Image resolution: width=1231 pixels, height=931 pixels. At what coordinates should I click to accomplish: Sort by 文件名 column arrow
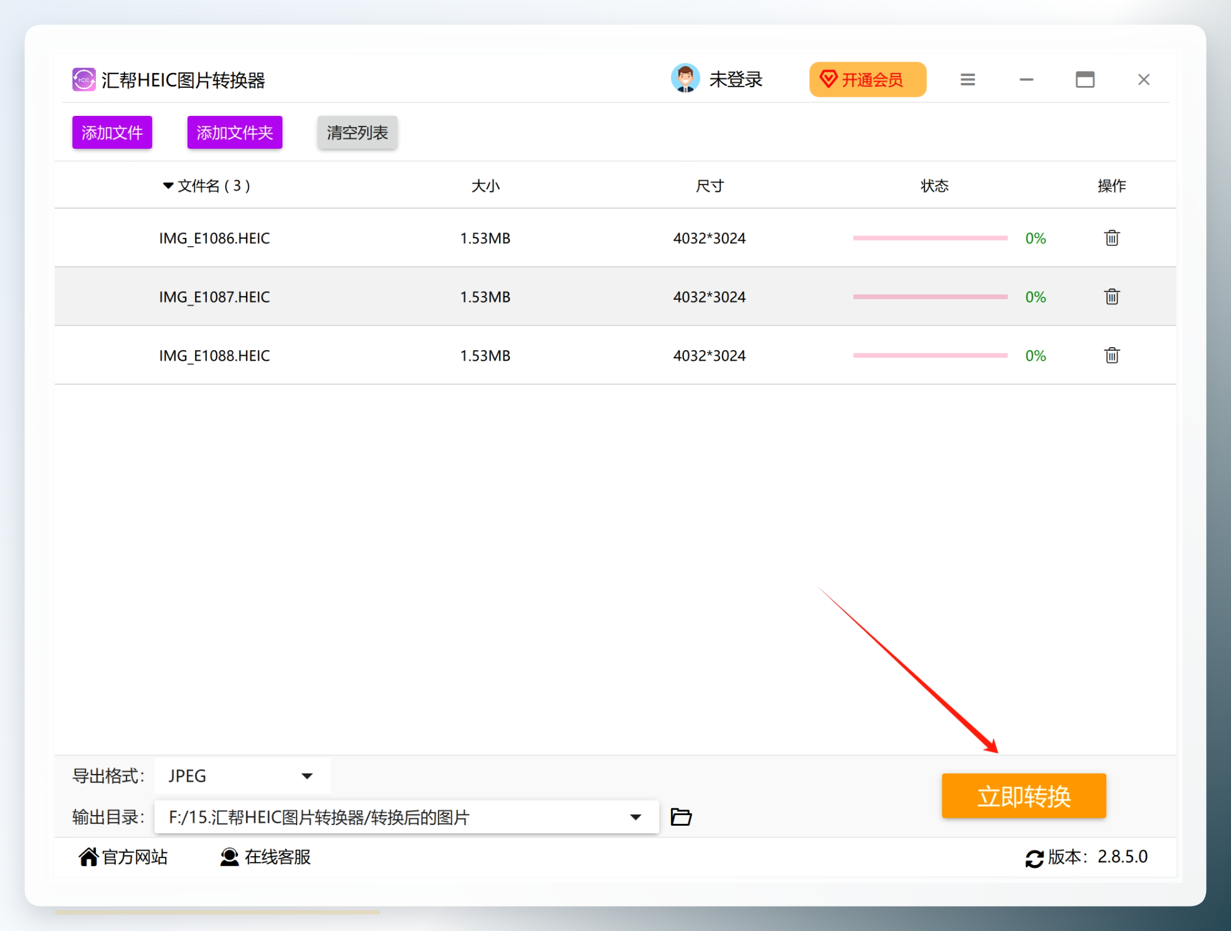pos(168,186)
